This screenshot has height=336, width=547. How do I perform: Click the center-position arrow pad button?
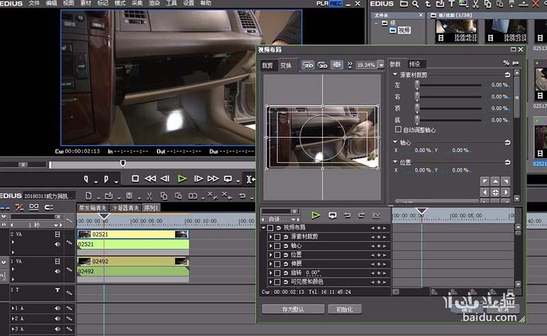(494, 192)
